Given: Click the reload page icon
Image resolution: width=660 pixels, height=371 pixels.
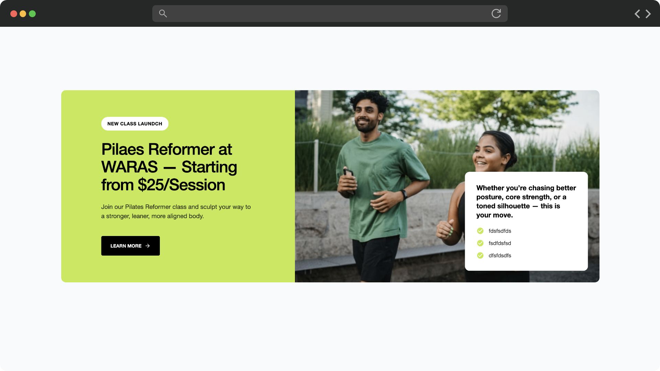Looking at the screenshot, I should click(496, 14).
